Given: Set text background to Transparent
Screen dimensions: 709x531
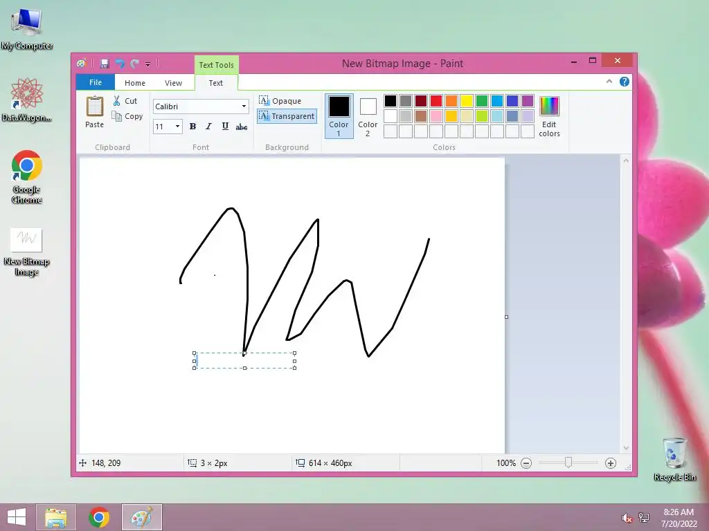Looking at the screenshot, I should (287, 116).
